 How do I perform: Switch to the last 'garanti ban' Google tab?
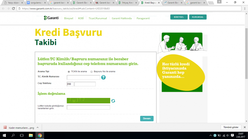pos(195,3)
